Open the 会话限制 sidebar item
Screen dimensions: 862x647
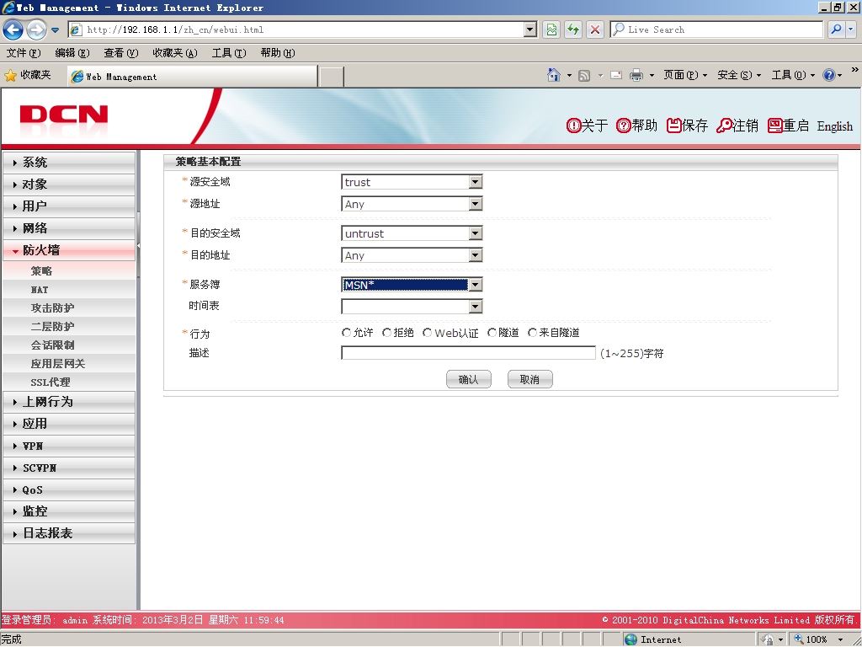tap(52, 345)
